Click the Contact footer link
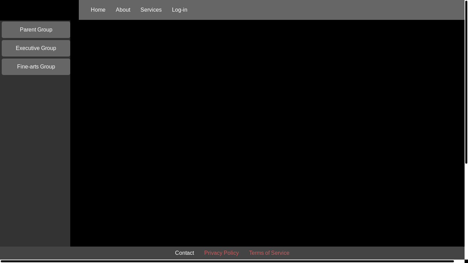The height and width of the screenshot is (263, 468). (x=184, y=253)
